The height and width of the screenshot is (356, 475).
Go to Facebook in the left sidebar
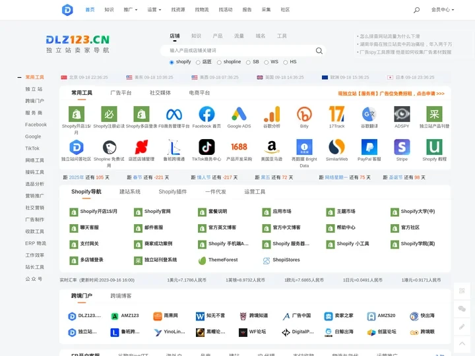click(x=36, y=125)
